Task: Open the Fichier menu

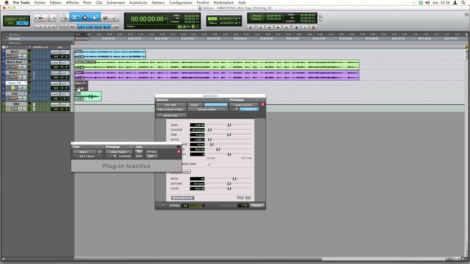Action: [40, 3]
